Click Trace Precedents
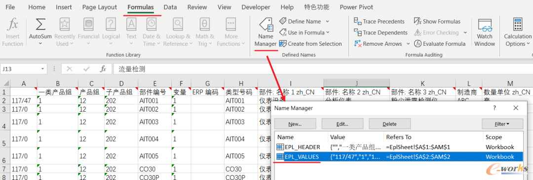 coord(380,21)
